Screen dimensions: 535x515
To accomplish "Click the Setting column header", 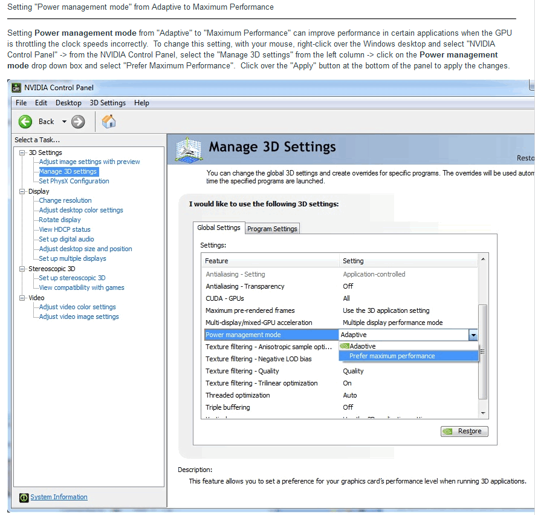I will (x=409, y=261).
